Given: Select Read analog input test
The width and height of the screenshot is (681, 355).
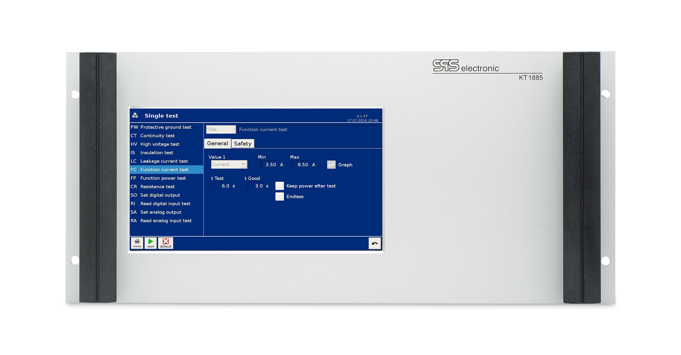Looking at the screenshot, I should point(166,221).
